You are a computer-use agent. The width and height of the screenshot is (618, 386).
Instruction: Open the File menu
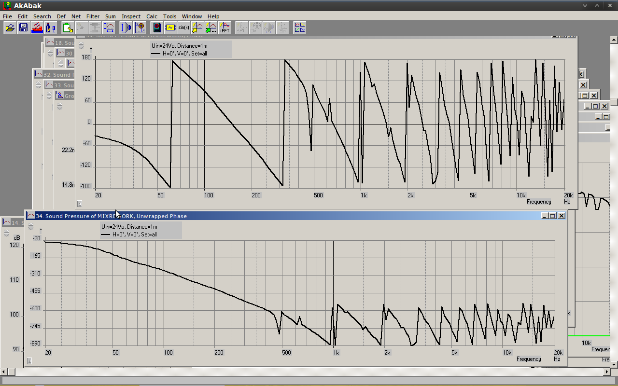coord(7,16)
